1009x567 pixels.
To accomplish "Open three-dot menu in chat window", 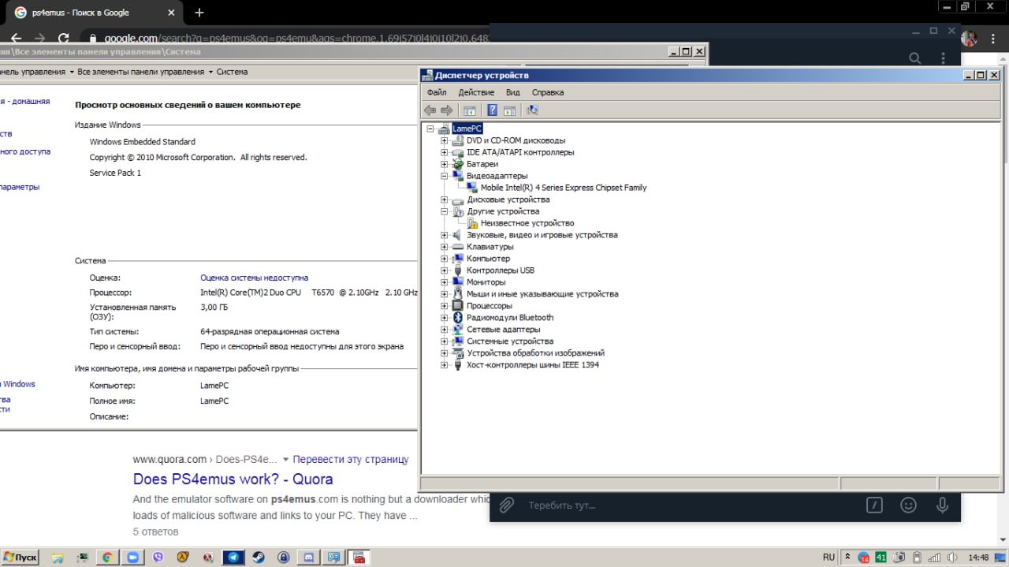I will tap(944, 58).
